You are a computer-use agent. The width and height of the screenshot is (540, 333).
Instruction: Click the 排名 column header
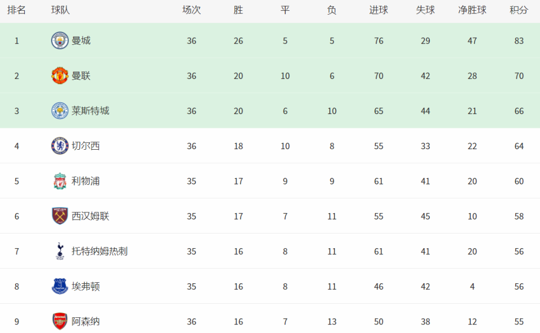click(x=16, y=10)
